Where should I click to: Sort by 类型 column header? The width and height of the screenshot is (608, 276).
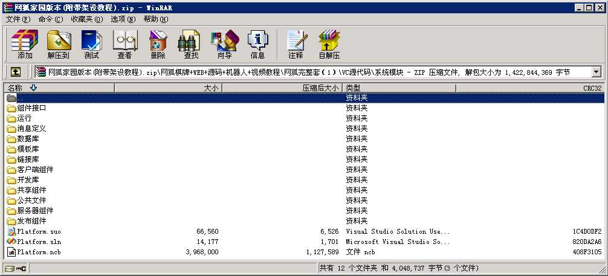(399, 88)
